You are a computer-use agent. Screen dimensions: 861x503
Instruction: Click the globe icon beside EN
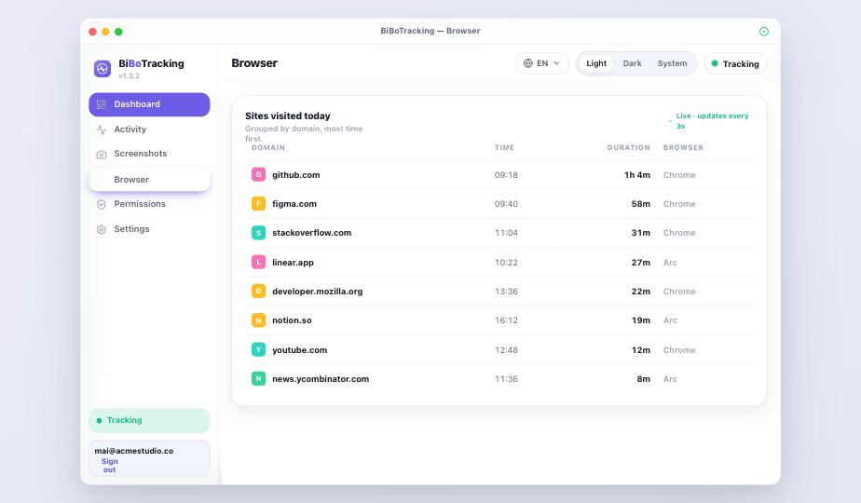pos(527,63)
